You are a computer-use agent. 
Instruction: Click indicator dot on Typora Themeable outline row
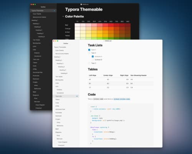55,11
